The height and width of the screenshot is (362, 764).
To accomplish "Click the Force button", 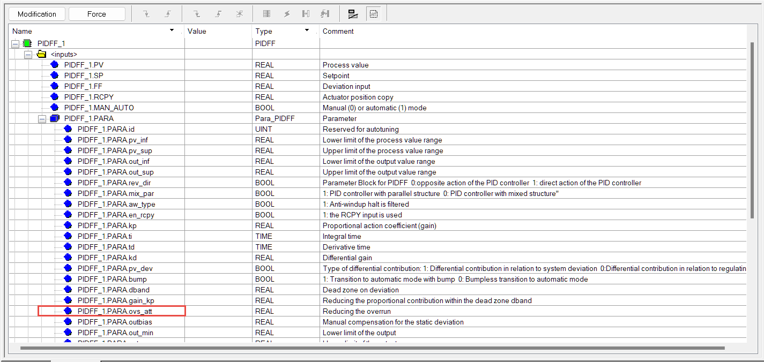I will 97,14.
